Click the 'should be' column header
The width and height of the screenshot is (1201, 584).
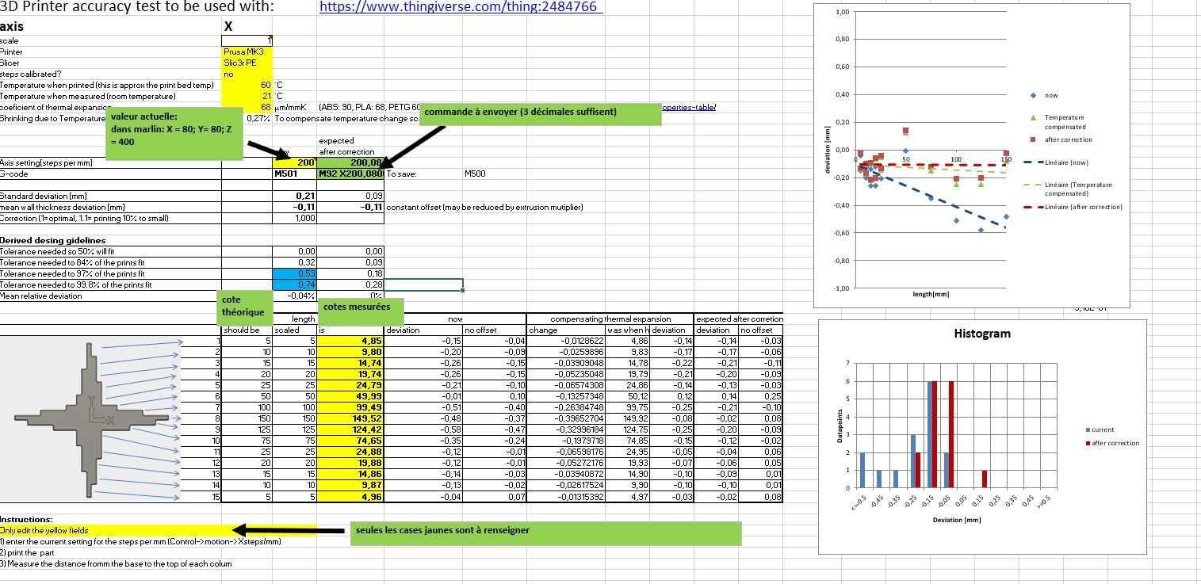[247, 330]
